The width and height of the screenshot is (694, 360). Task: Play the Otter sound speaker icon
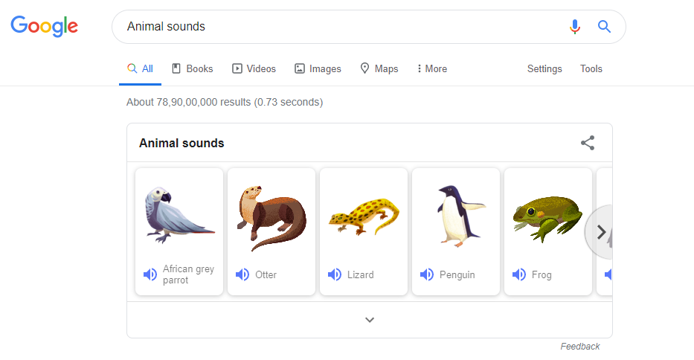coord(242,274)
